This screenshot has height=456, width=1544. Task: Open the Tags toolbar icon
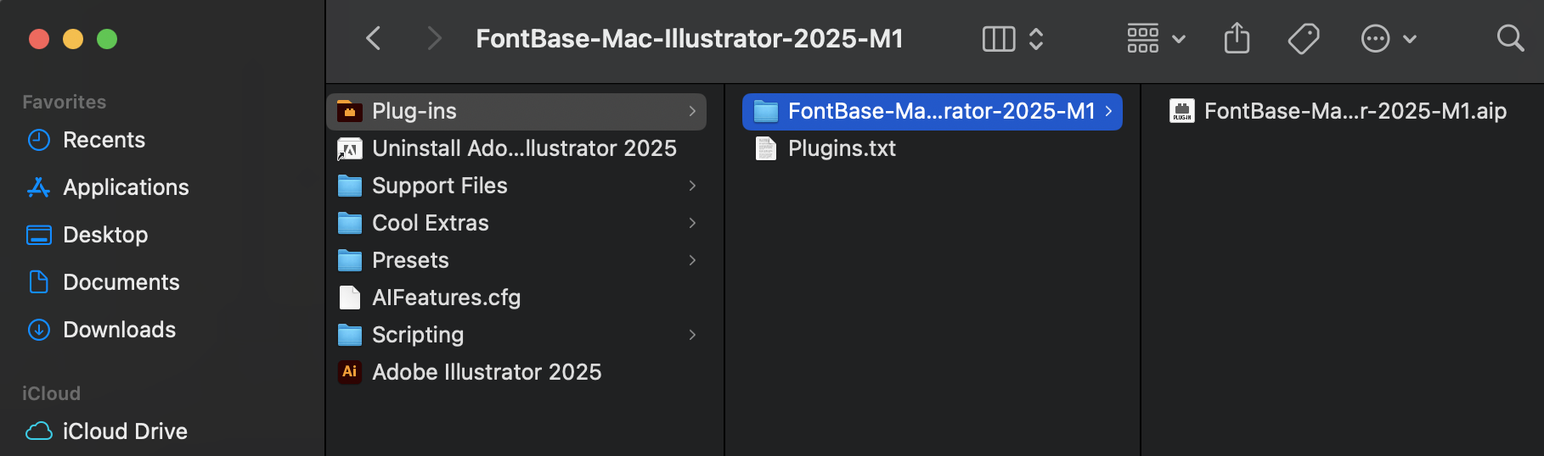point(1304,38)
